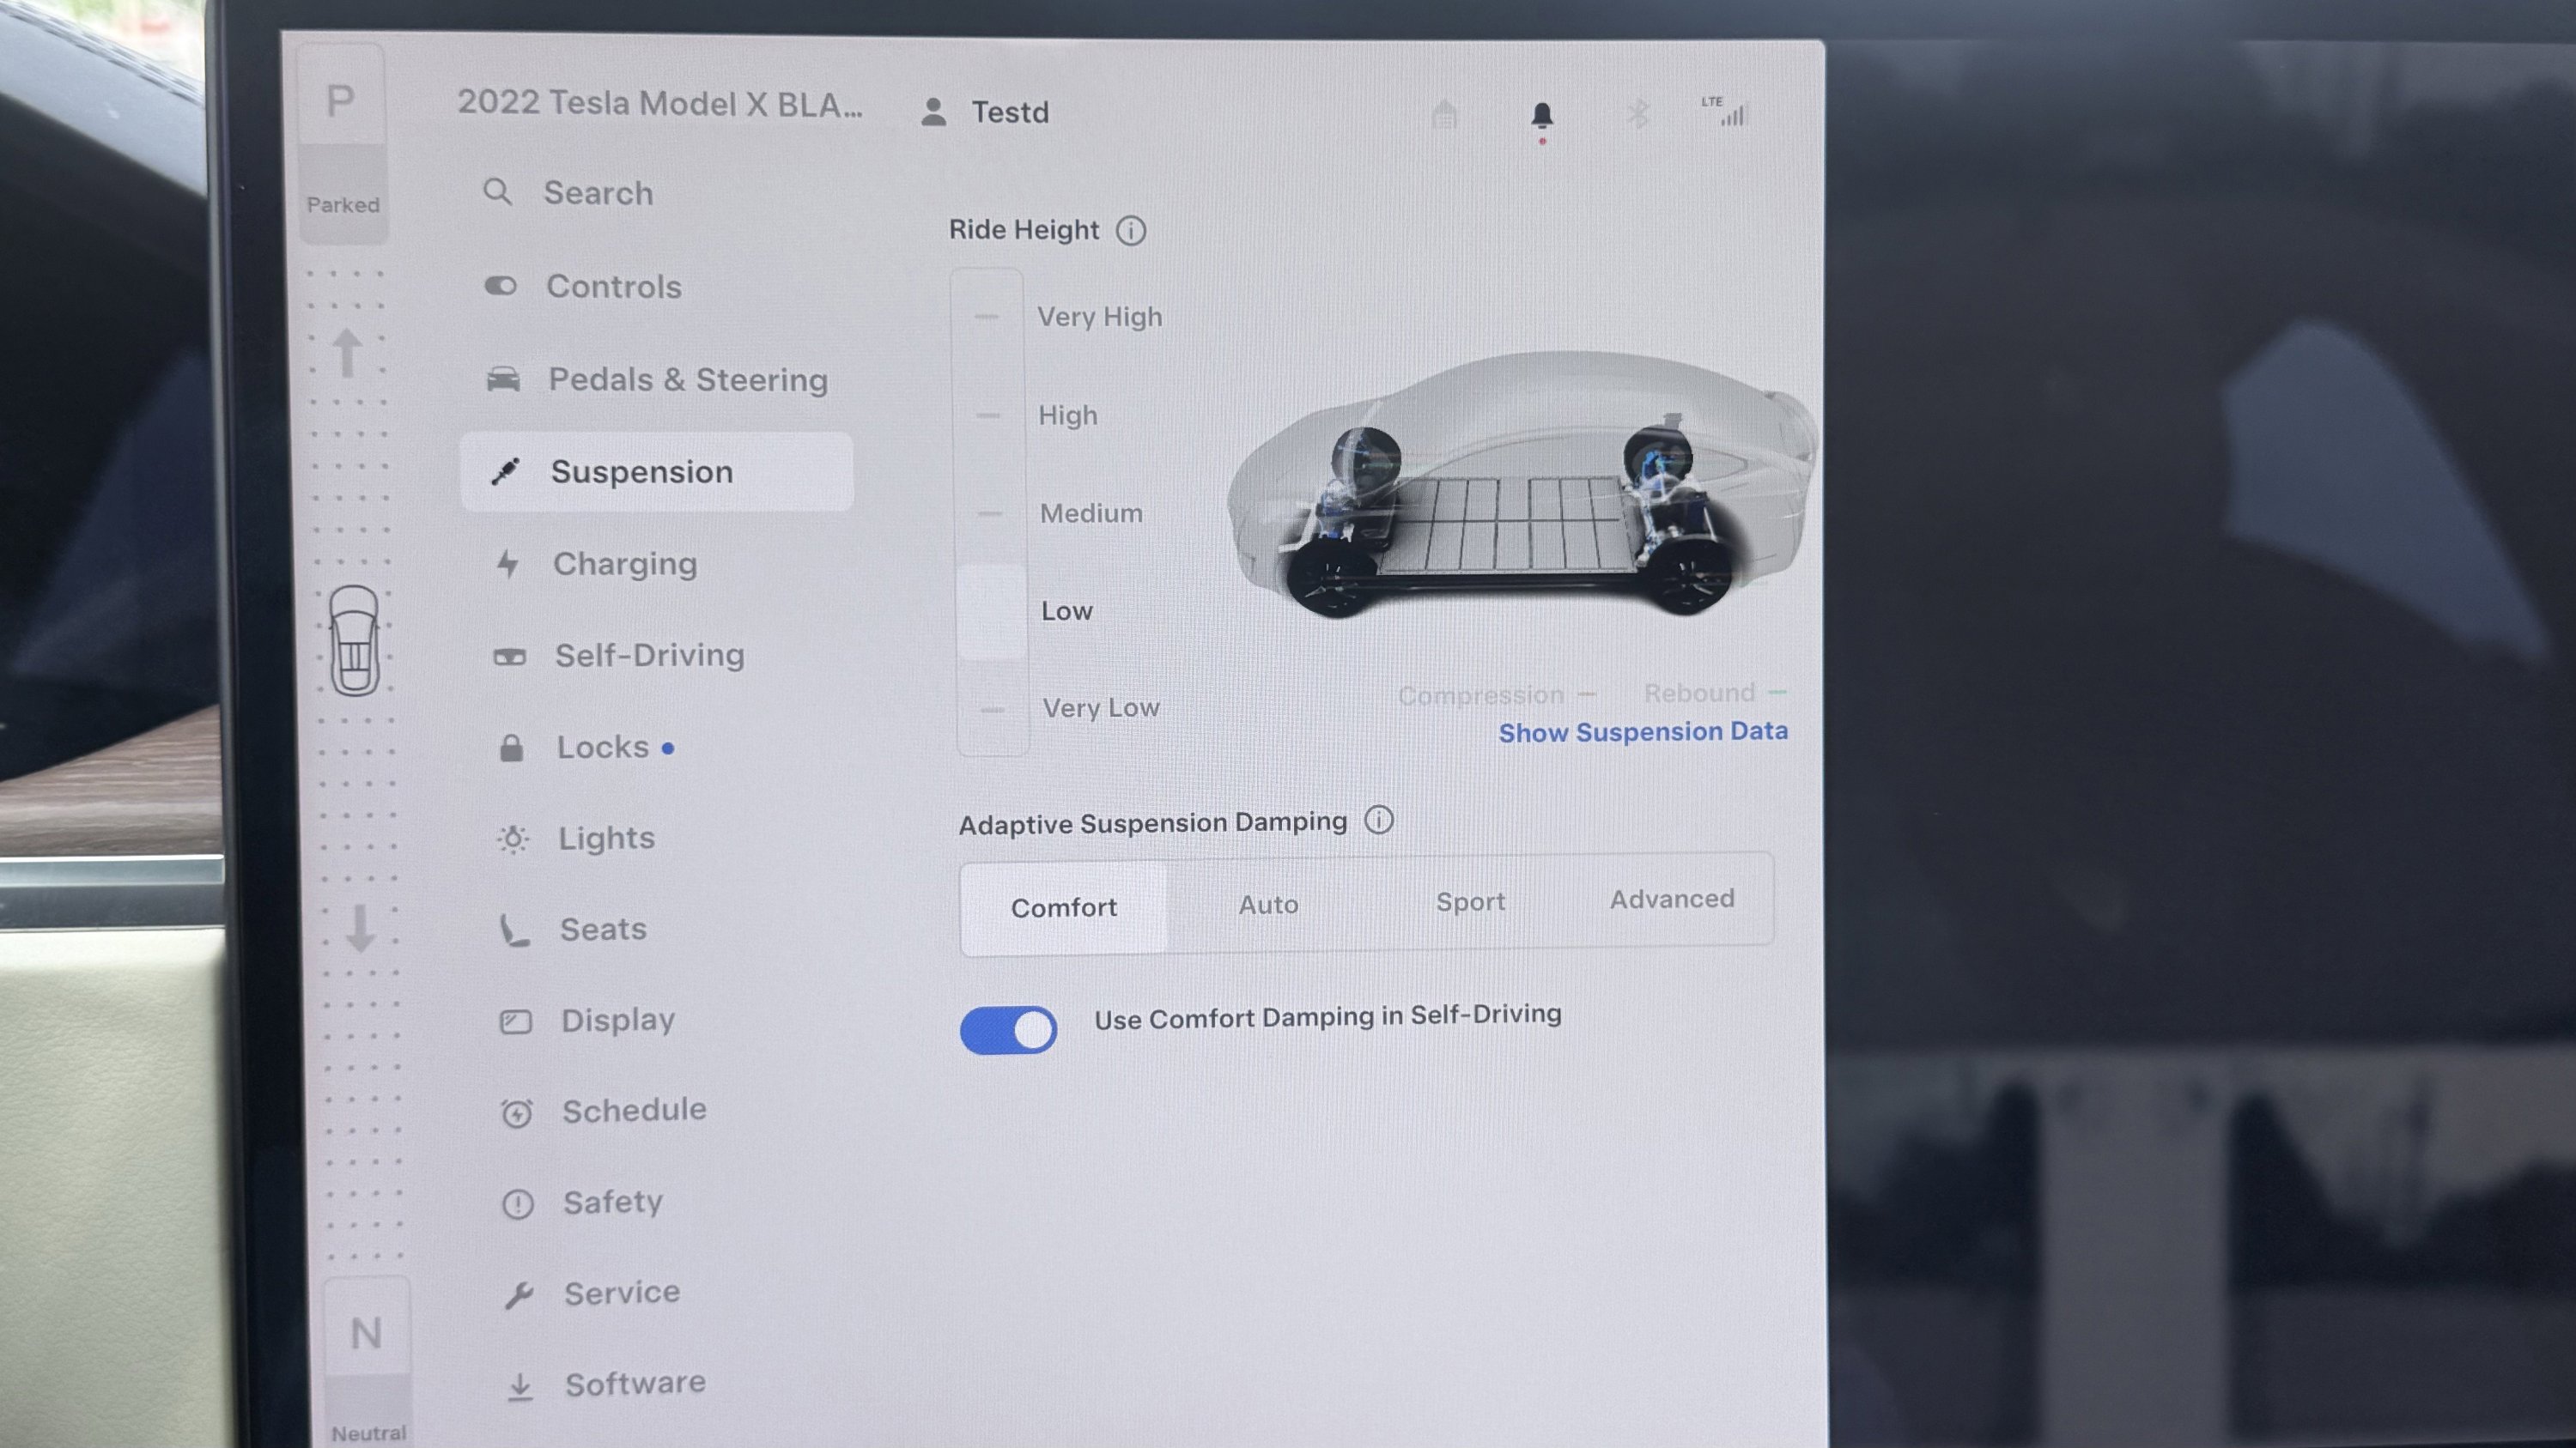Tap the notification bell icon
The image size is (2576, 1448).
(1542, 116)
